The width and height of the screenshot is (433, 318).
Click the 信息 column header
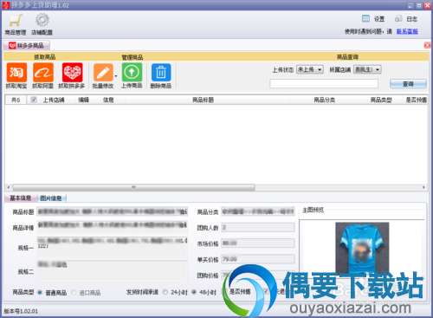pyautogui.click(x=108, y=100)
